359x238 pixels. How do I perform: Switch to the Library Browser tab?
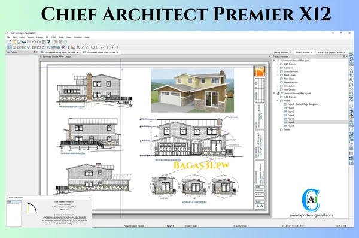[281, 52]
